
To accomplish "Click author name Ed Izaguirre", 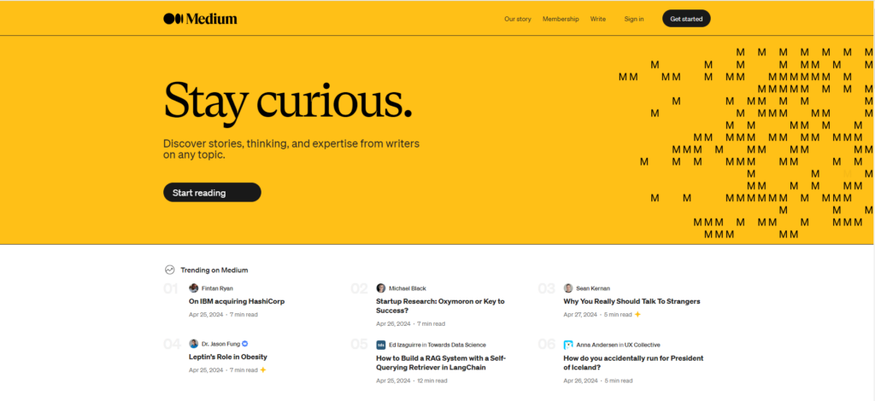I will coord(404,345).
